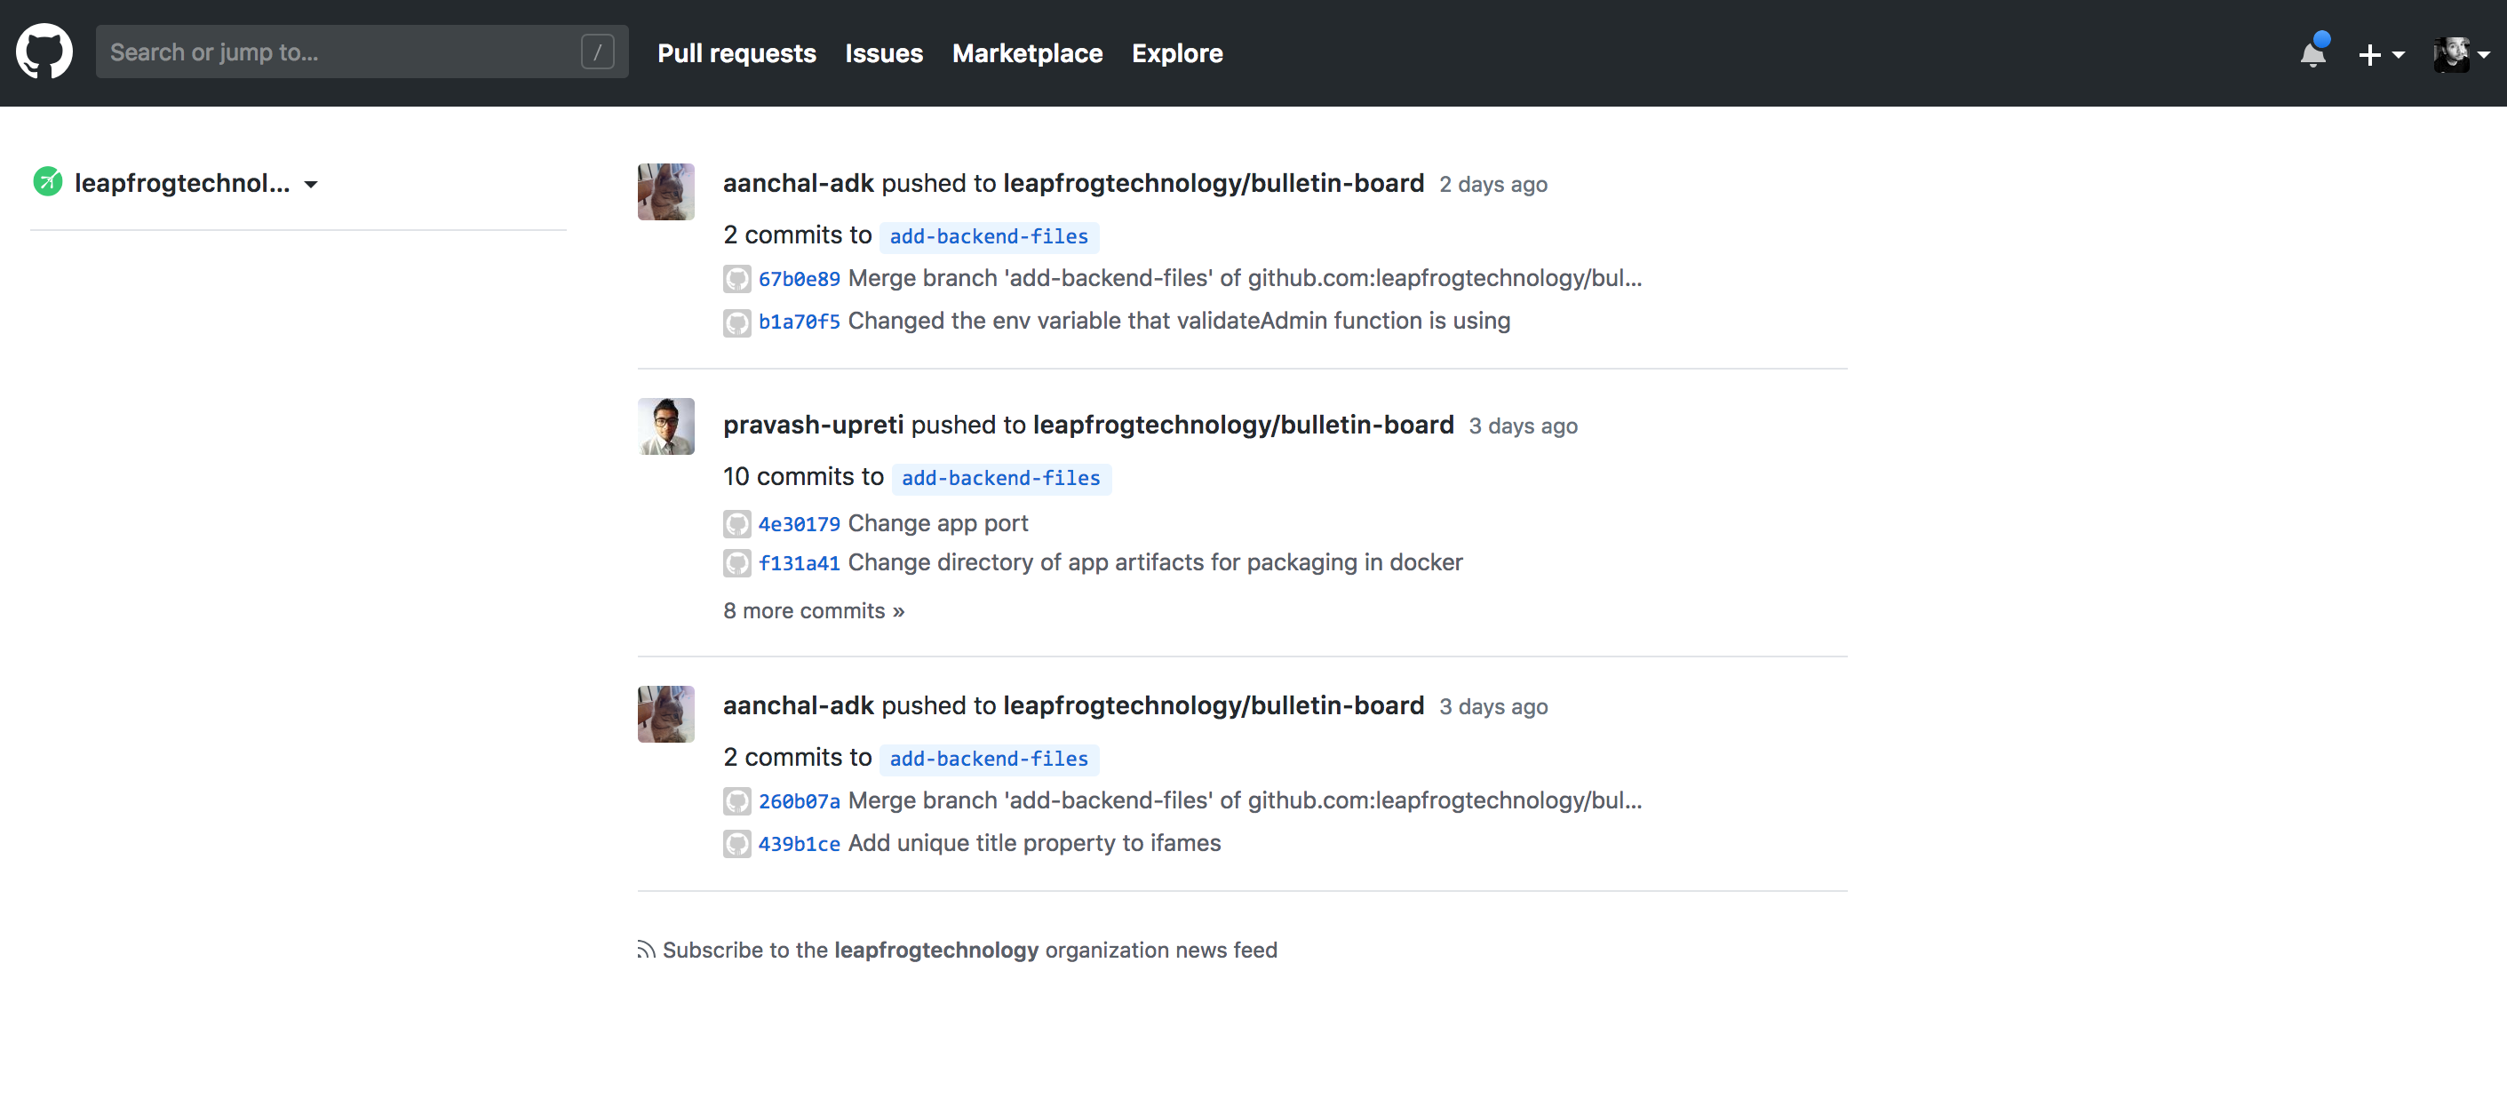
Task: Open the notifications bell
Action: point(2312,53)
